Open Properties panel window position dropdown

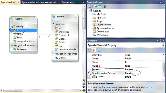point(158,40)
